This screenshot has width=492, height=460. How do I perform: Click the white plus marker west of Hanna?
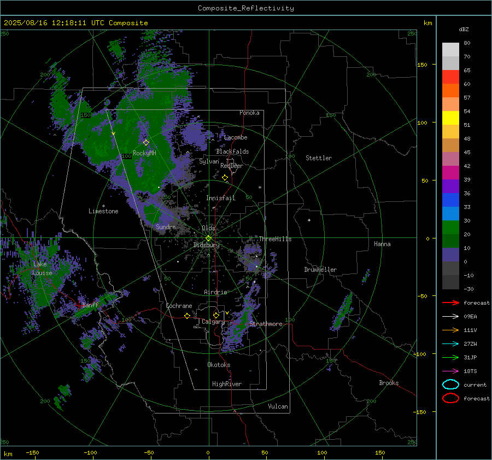pyautogui.click(x=309, y=220)
